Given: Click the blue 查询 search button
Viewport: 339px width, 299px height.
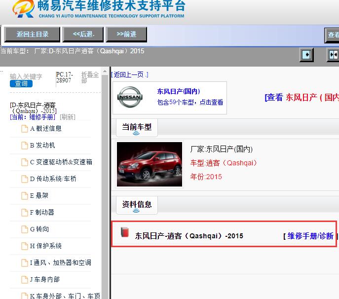Looking at the screenshot, I should tap(21, 83).
